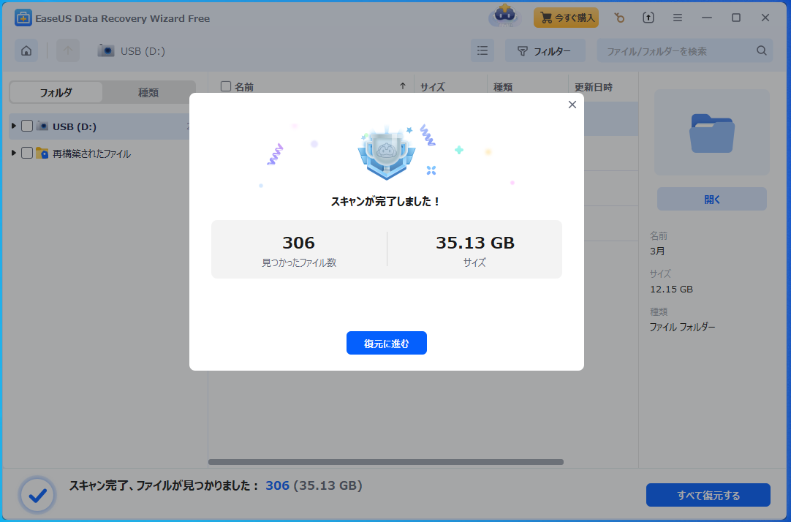
Task: Close the scan complete dialog
Action: point(572,105)
